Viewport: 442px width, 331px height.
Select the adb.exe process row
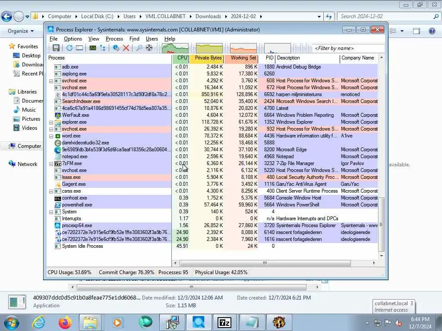pyautogui.click(x=212, y=67)
